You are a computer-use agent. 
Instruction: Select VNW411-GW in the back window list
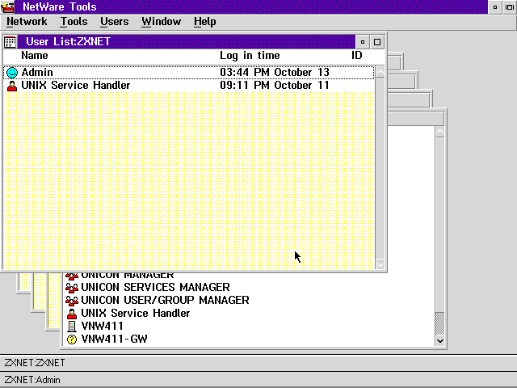coord(114,339)
